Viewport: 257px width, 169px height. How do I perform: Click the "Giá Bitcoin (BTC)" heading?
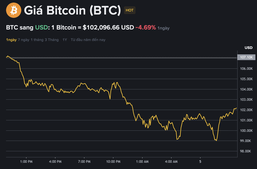coord(71,10)
